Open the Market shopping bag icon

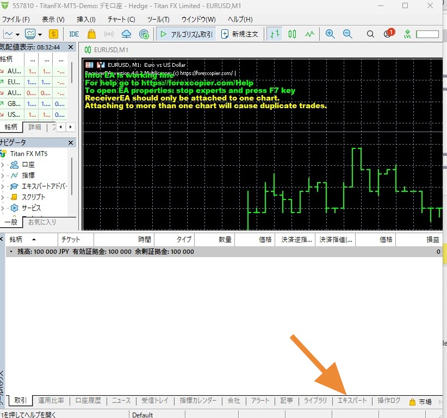[91, 34]
